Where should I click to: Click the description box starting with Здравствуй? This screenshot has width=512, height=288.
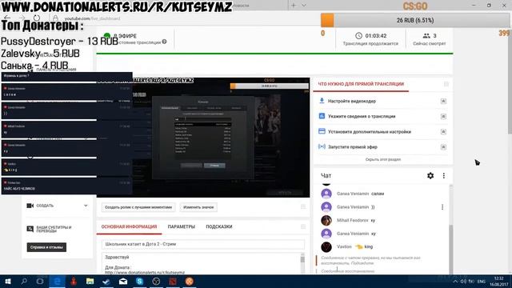pyautogui.click(x=201, y=263)
